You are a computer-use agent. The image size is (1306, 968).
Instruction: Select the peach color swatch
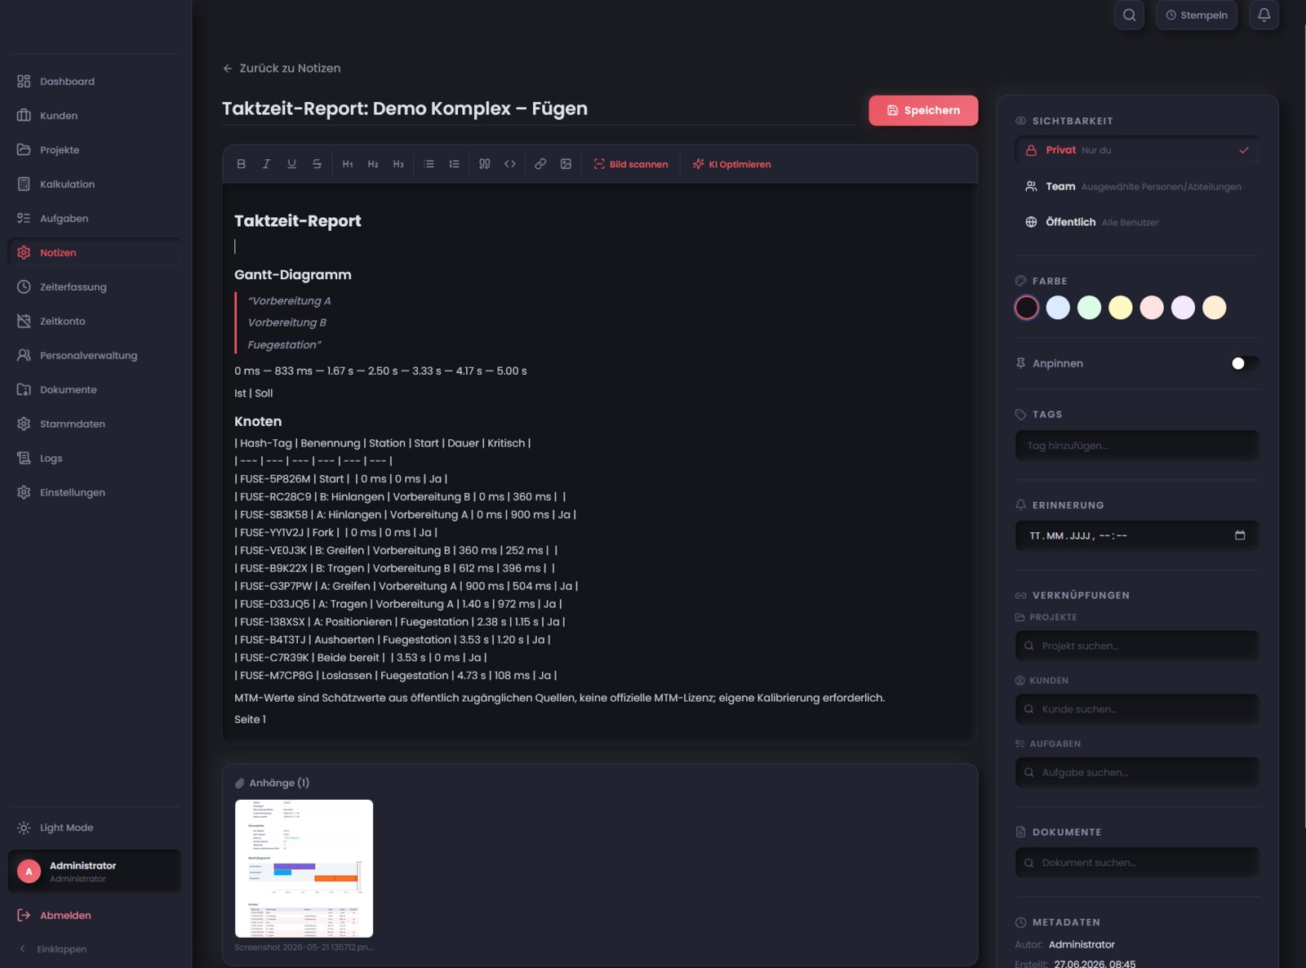click(x=1215, y=308)
